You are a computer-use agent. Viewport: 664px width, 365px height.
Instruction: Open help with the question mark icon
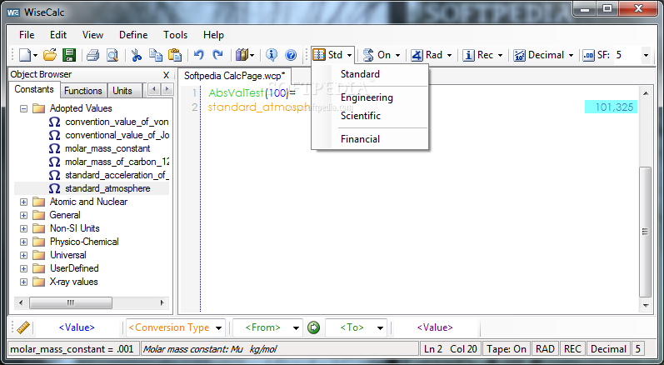tap(291, 55)
